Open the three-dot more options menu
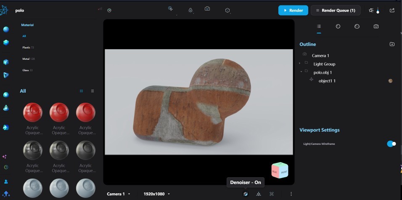The height and width of the screenshot is (200, 402). coord(291,194)
